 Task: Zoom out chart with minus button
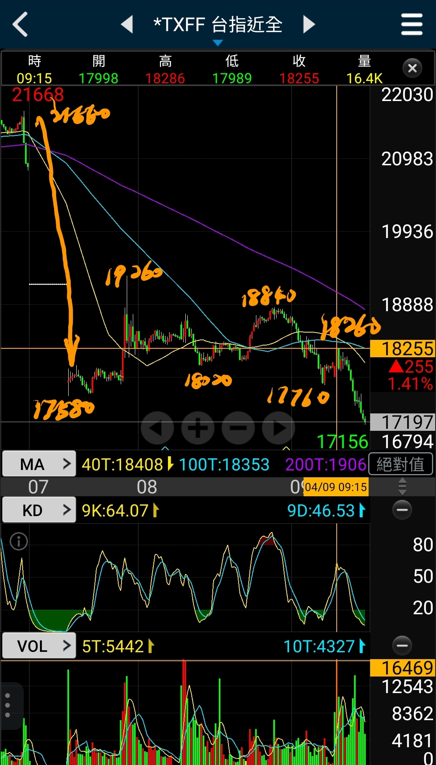pos(238,428)
